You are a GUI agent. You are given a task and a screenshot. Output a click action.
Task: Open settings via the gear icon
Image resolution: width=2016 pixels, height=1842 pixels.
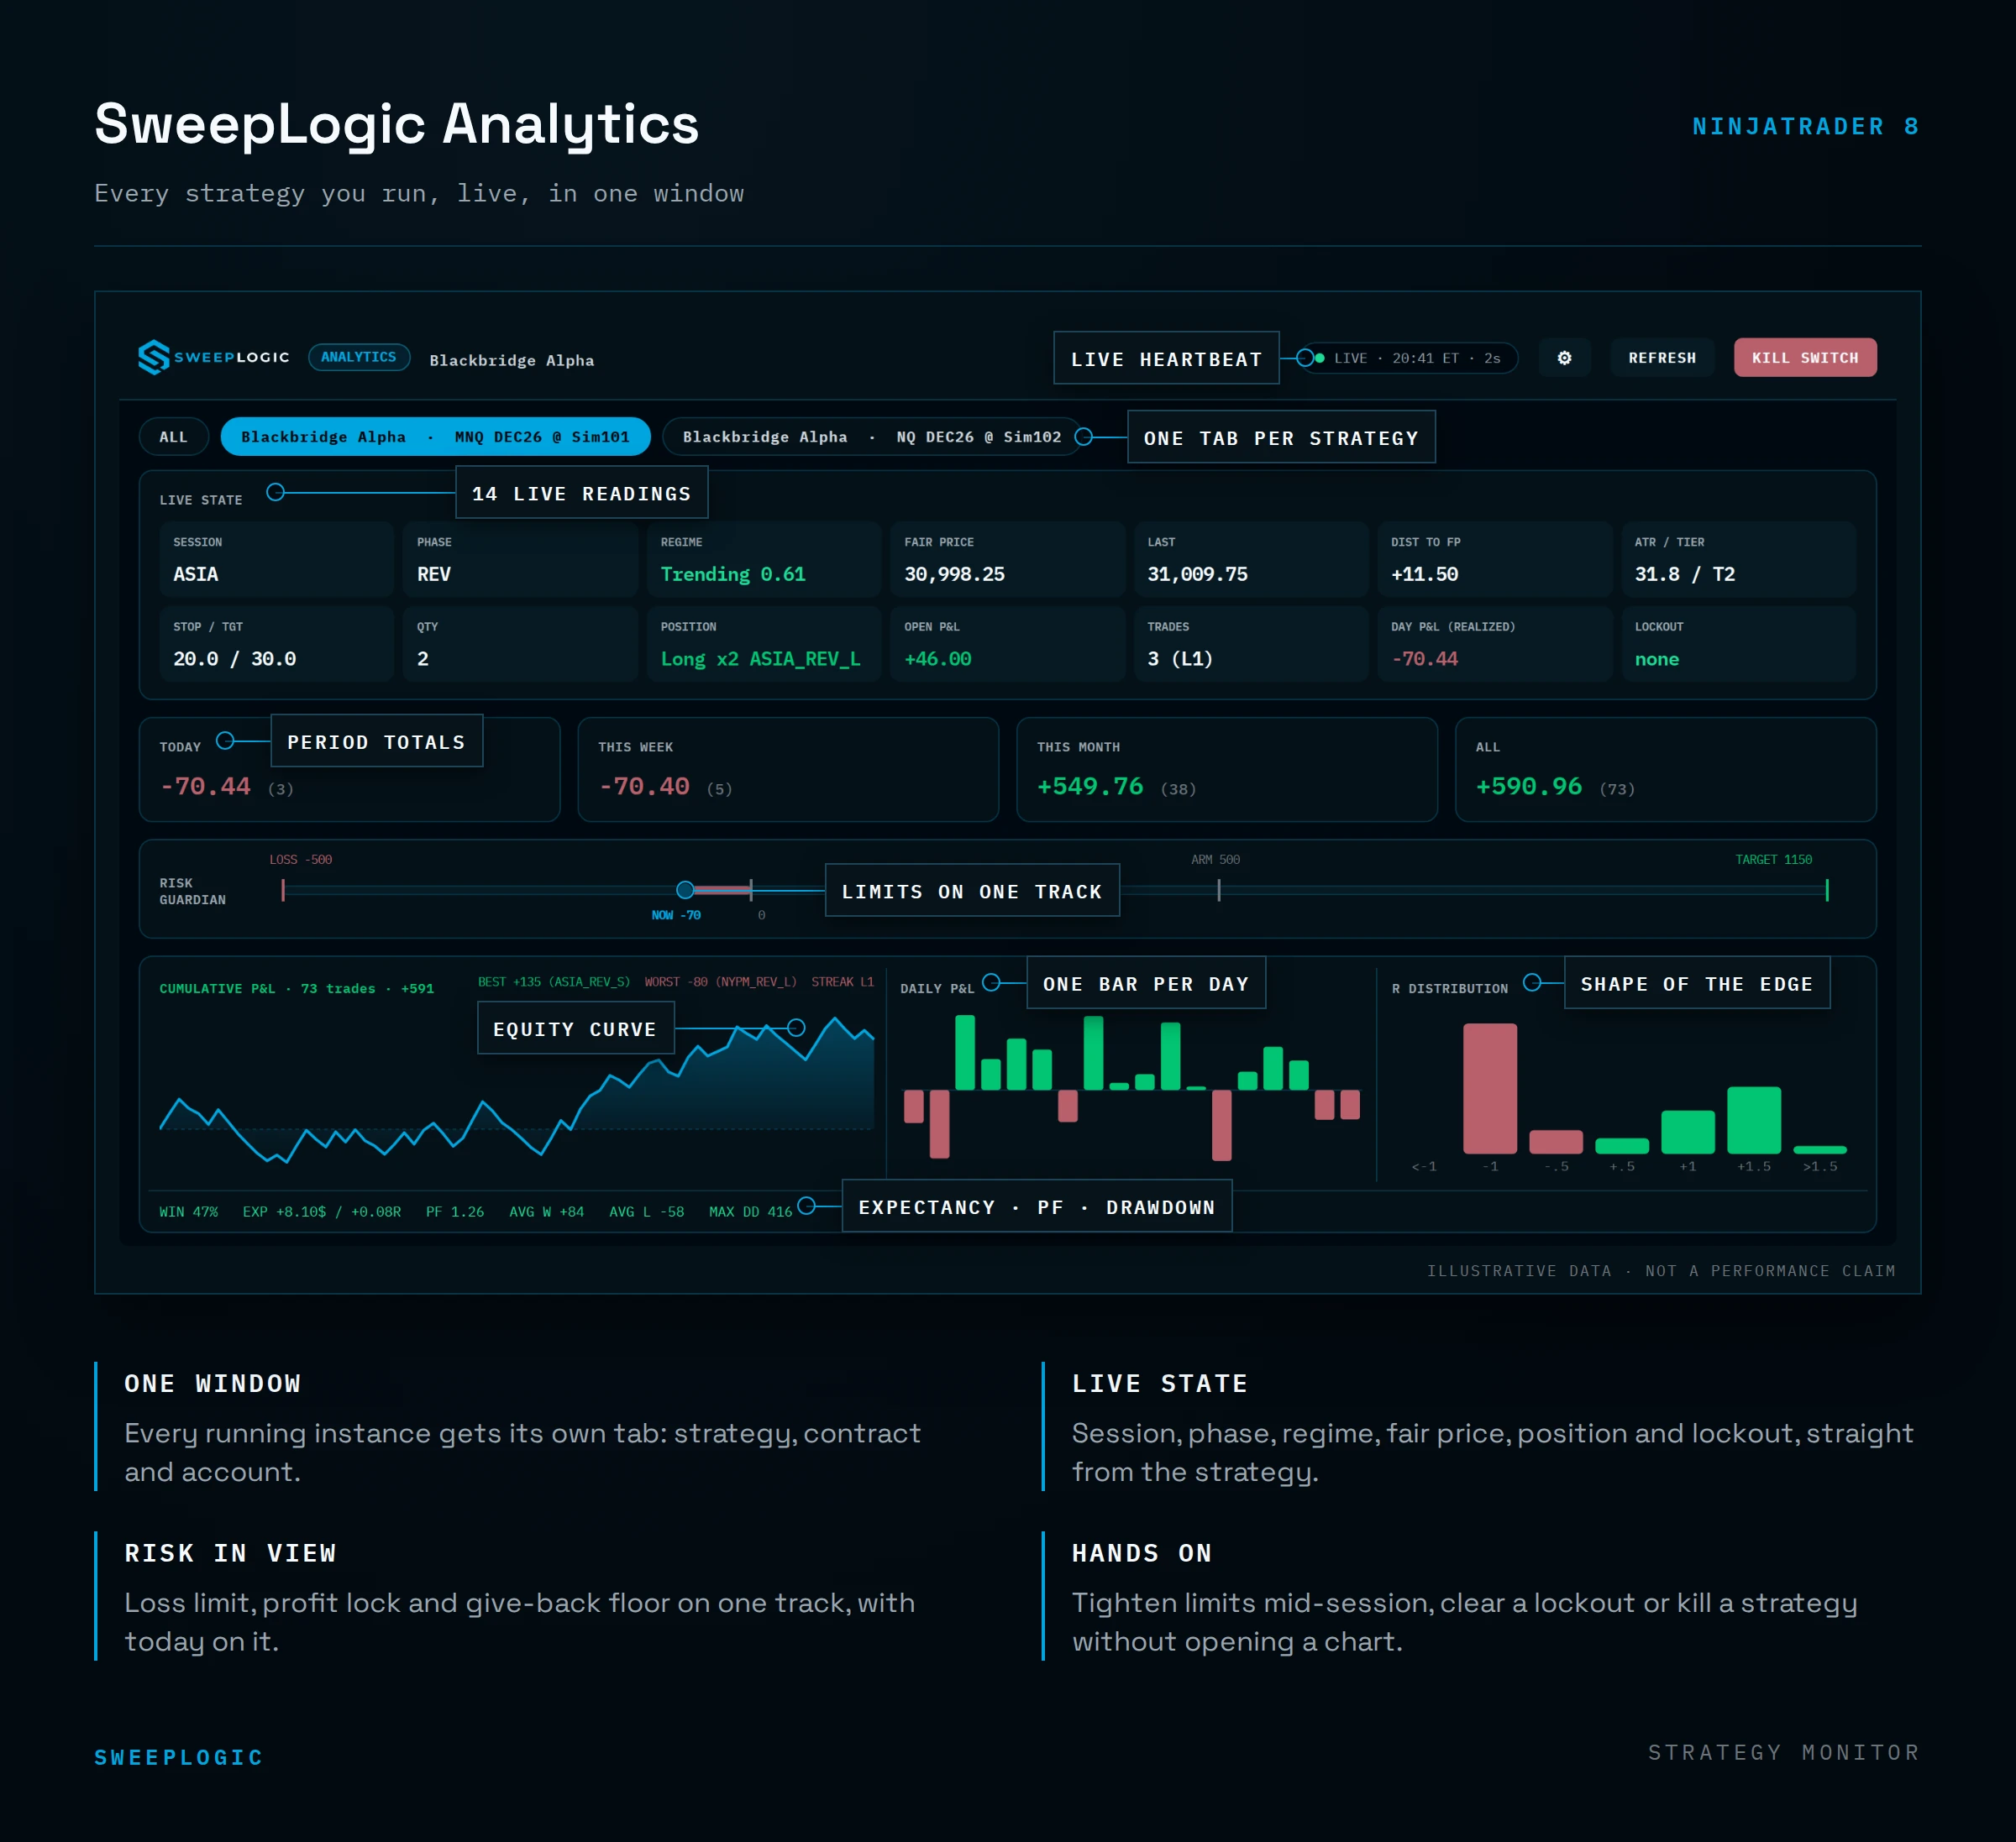1564,358
